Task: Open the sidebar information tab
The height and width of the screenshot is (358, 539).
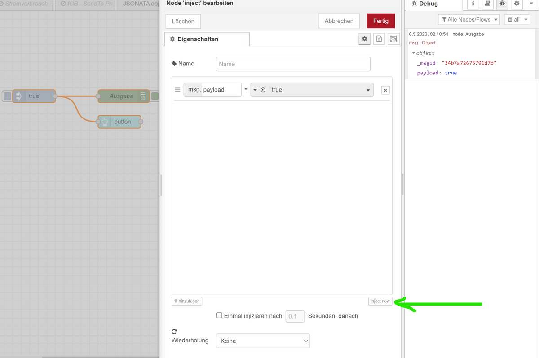Action: click(473, 4)
